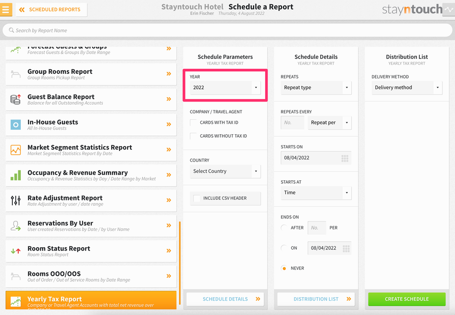Open the Starts At Time dropdown
The height and width of the screenshot is (315, 455).
click(316, 193)
